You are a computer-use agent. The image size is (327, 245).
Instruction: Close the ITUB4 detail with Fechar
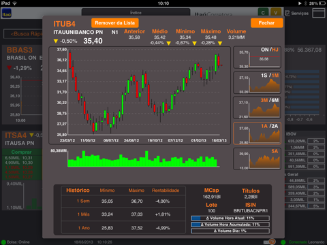point(266,23)
